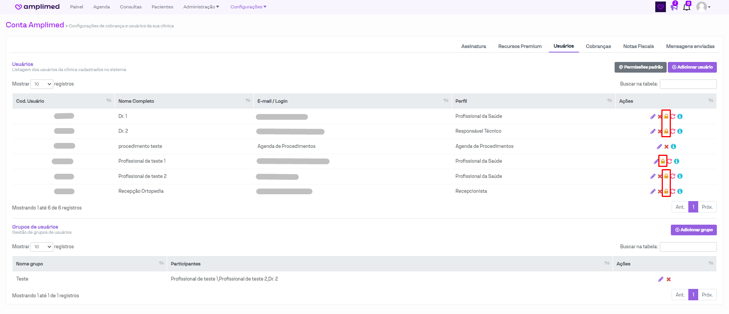
Task: Switch to the Cobranças tab
Action: click(x=598, y=46)
